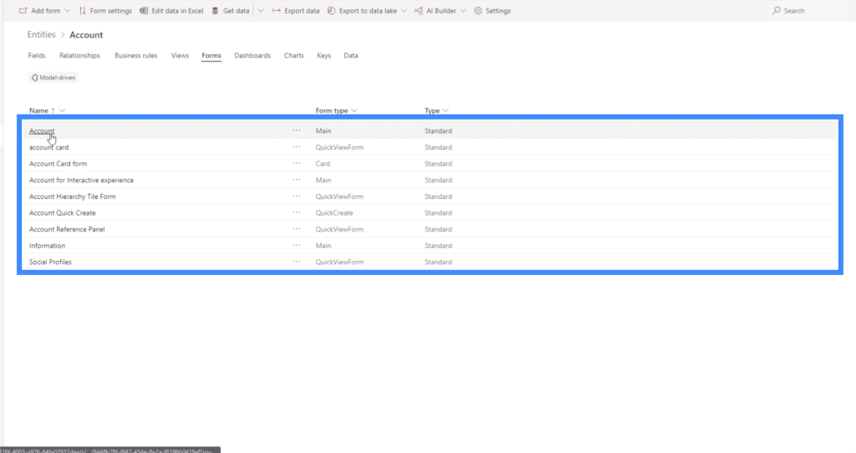The height and width of the screenshot is (453, 856).
Task: Click the AI Builder icon
Action: (x=418, y=11)
